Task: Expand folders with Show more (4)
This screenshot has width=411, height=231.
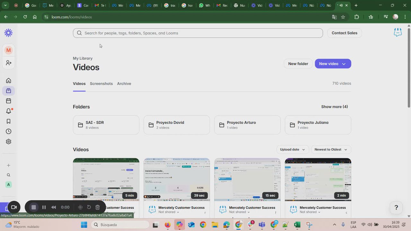Action: (x=334, y=107)
